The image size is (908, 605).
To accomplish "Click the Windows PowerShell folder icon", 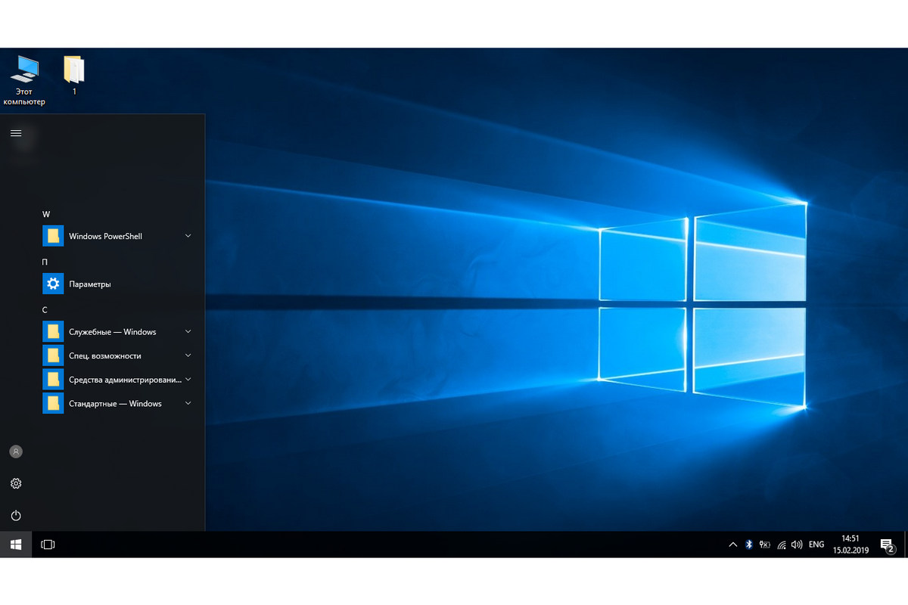I will [x=53, y=236].
